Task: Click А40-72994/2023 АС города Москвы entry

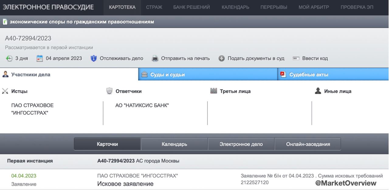Action: 138,161
